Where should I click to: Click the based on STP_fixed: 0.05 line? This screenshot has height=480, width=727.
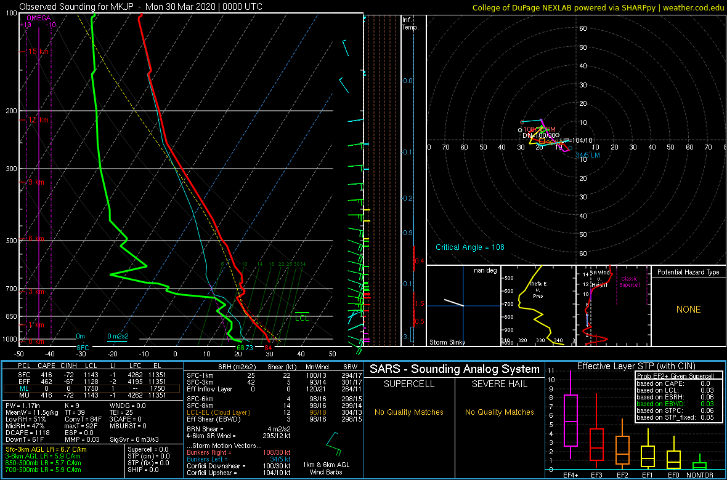coord(675,418)
